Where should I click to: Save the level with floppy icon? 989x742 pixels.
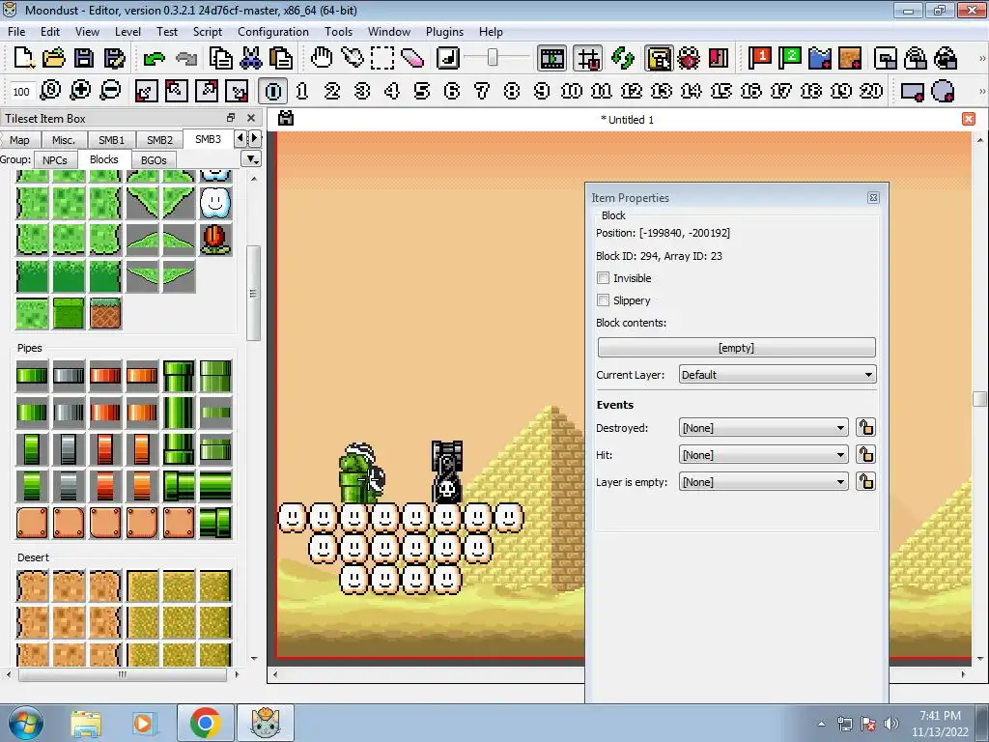coord(84,58)
